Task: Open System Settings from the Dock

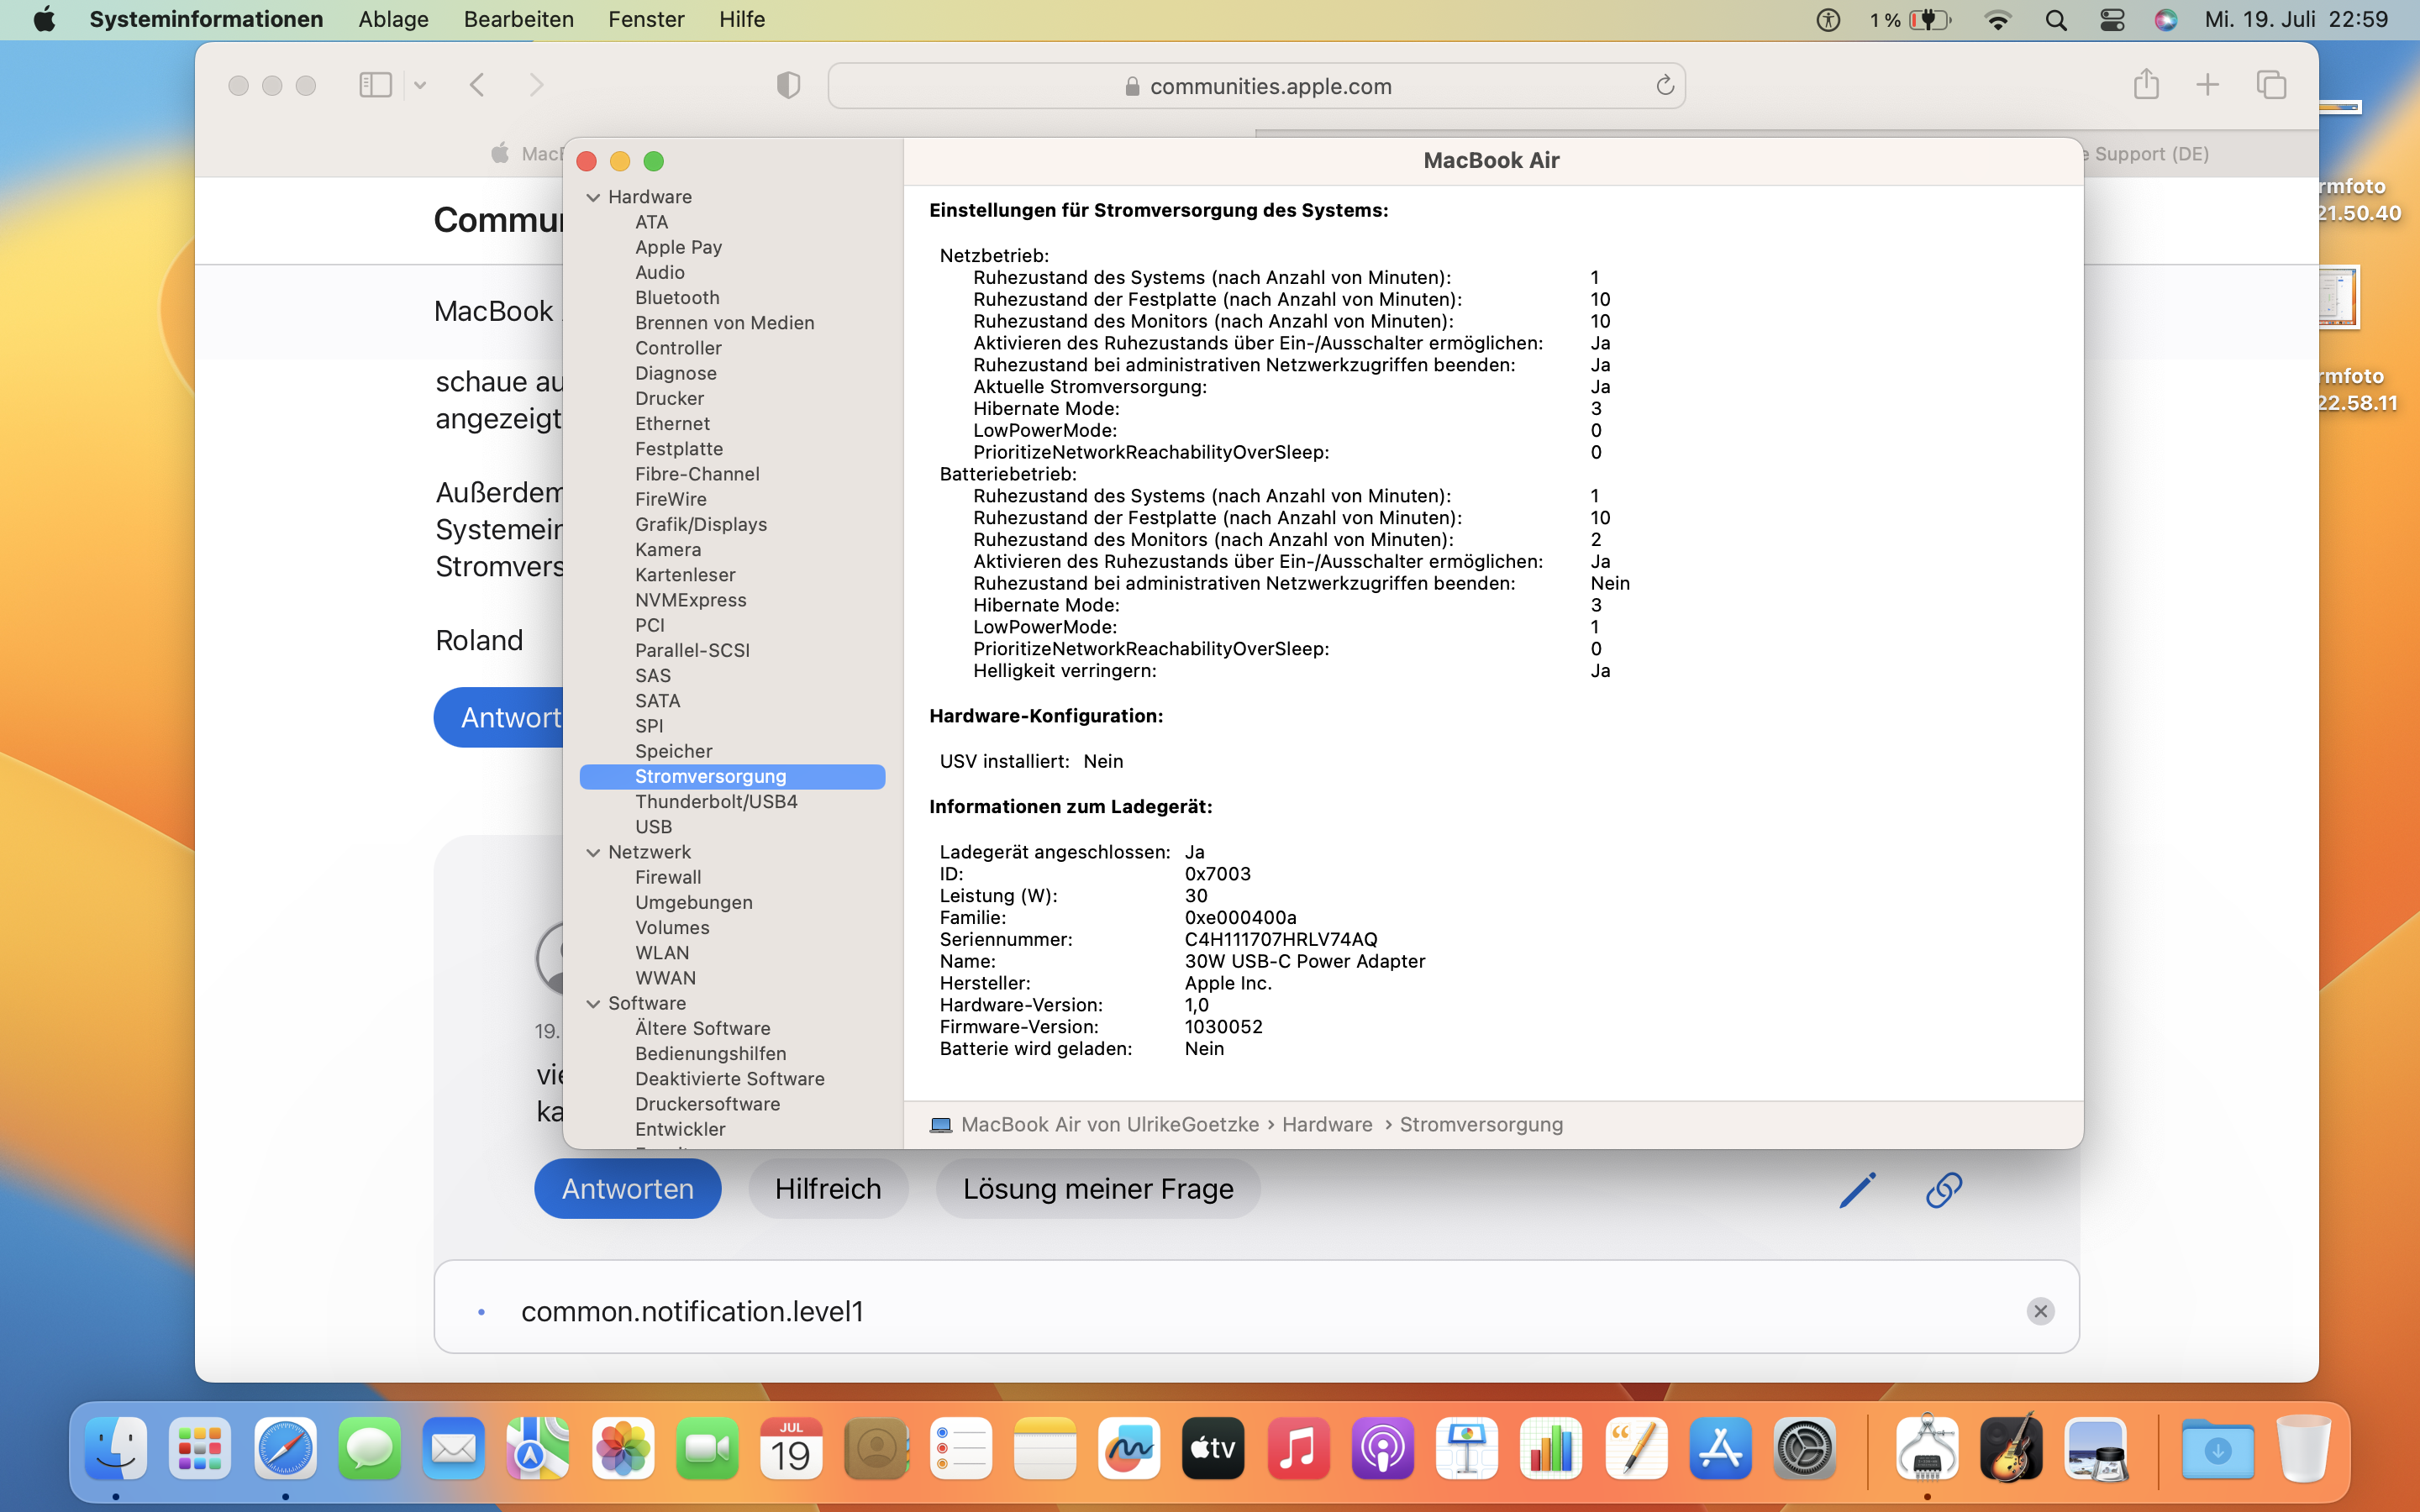Action: point(1805,1448)
